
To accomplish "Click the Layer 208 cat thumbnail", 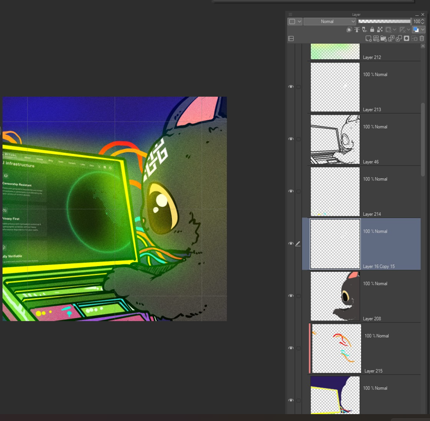I will 335,296.
